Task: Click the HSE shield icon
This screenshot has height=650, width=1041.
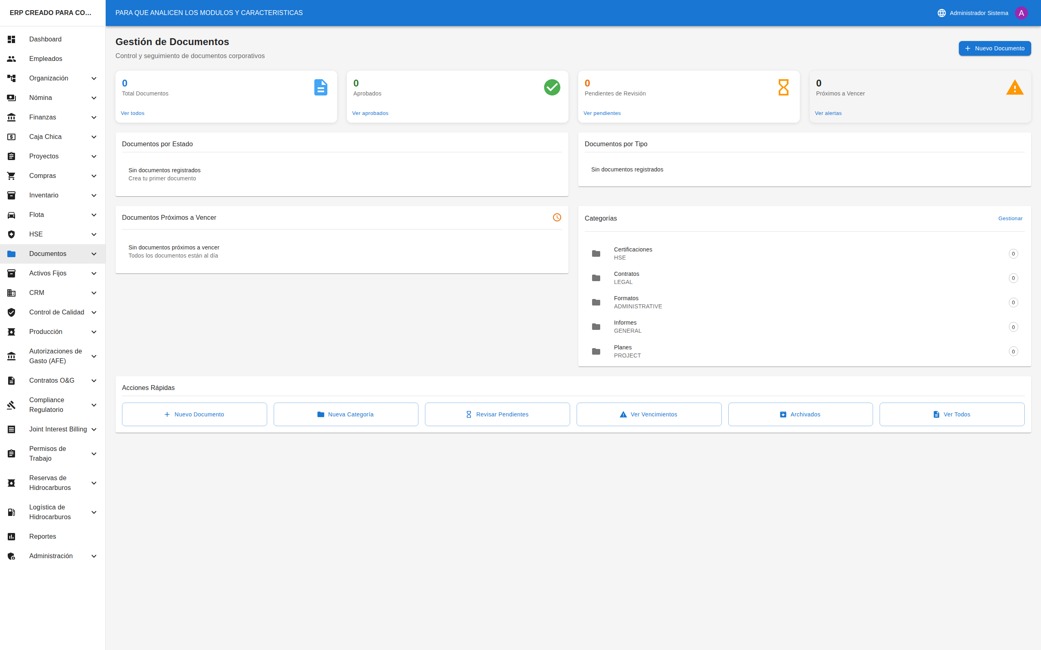Action: [x=12, y=234]
